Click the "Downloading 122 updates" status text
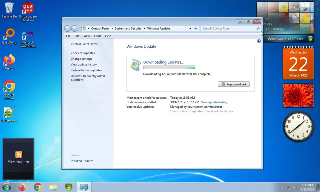Viewport: 320px width, 192px height. point(177,74)
